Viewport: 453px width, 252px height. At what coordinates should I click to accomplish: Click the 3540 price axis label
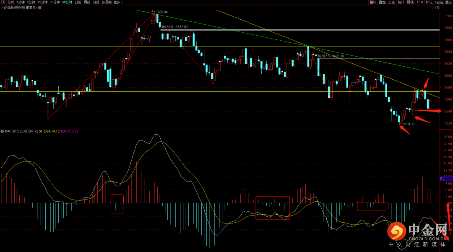point(448,112)
